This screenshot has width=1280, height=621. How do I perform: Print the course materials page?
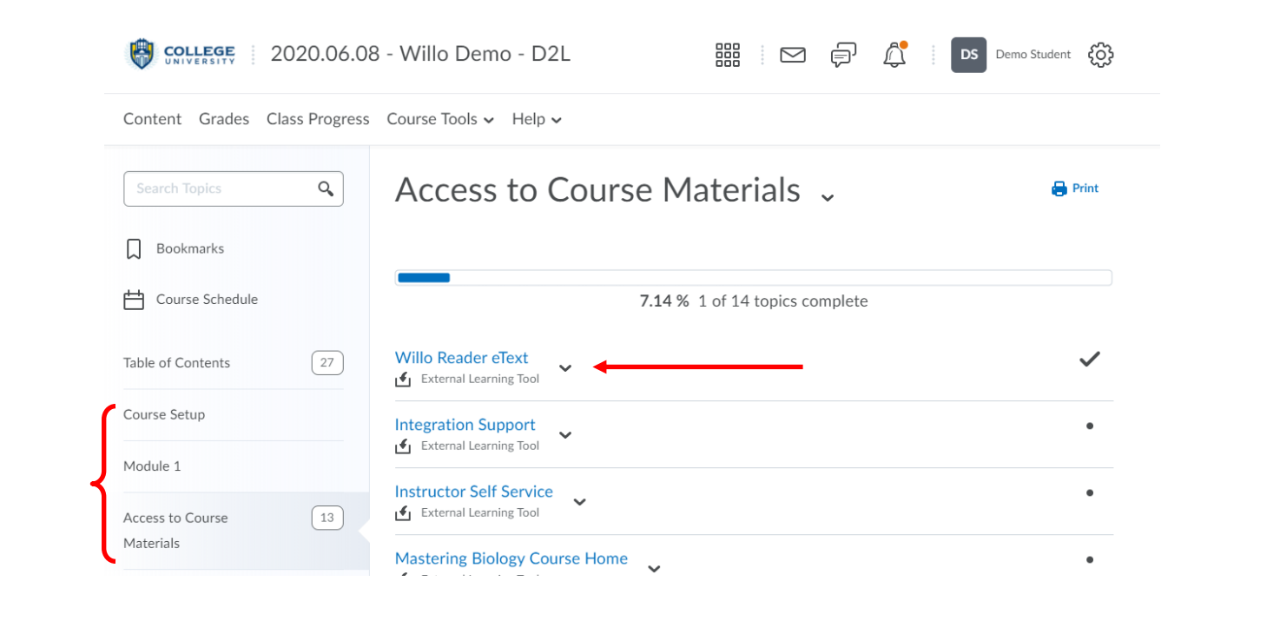pyautogui.click(x=1075, y=188)
